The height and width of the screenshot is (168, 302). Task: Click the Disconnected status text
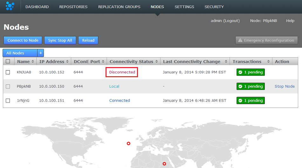tap(122, 72)
